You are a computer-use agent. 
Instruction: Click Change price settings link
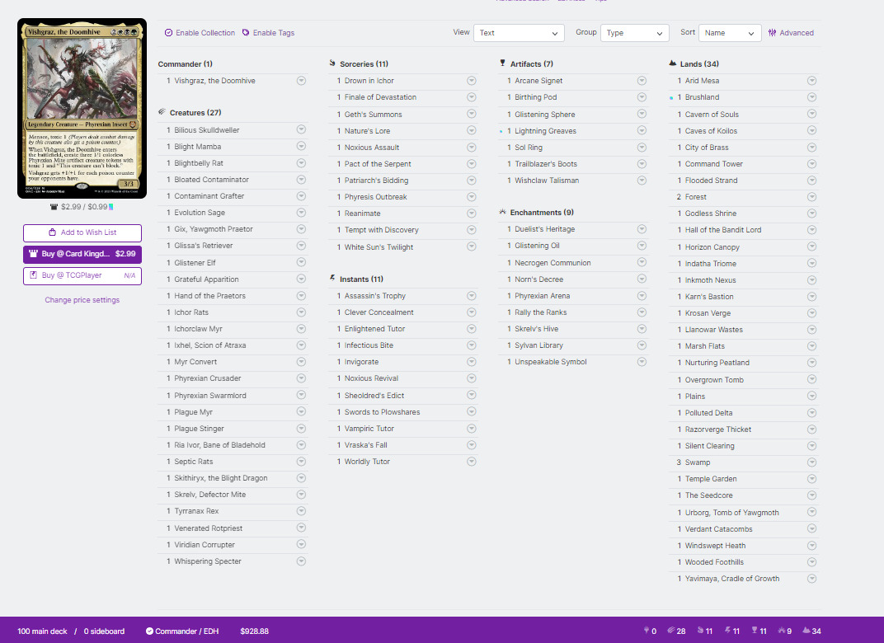tap(82, 300)
